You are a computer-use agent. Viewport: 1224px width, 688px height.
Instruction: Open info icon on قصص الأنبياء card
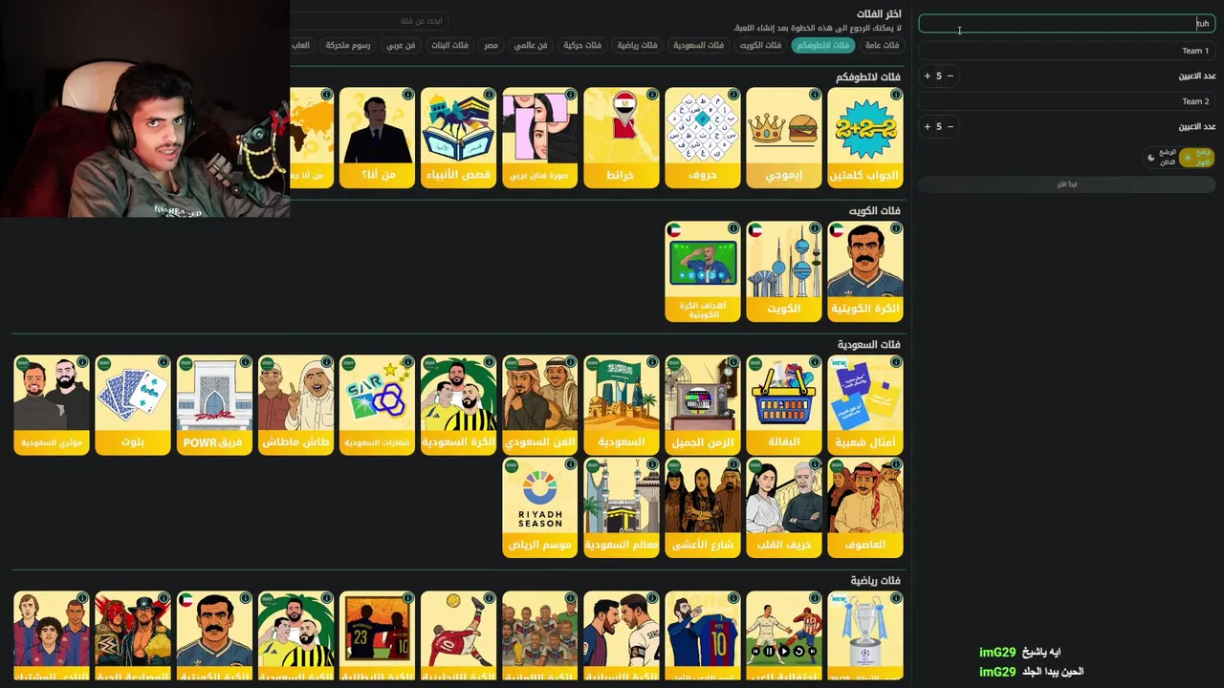[490, 95]
